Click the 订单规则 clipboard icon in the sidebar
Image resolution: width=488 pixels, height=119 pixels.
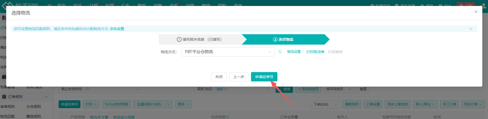(x=4, y=97)
